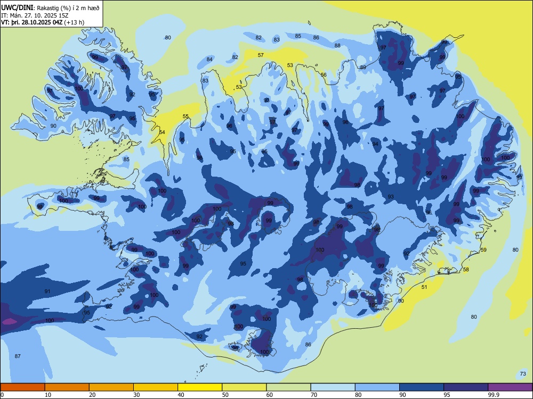Click the '73' humidity value on map
Image resolution: width=533 pixels, height=399 pixels.
[x=523, y=374]
